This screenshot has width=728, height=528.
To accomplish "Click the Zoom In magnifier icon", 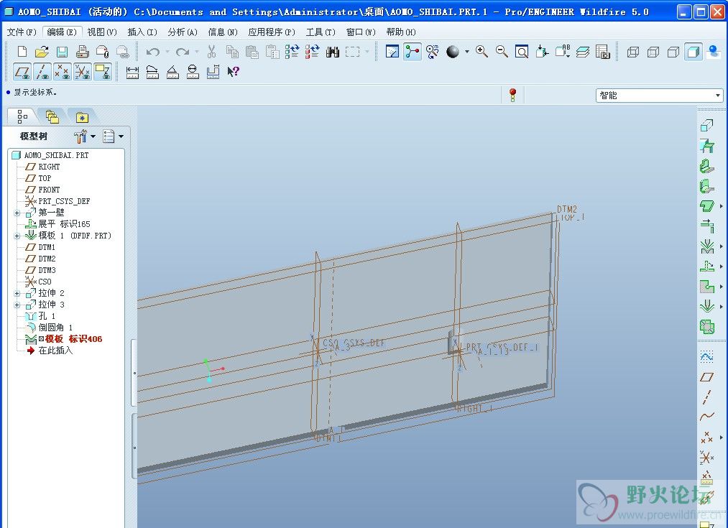I will [482, 52].
